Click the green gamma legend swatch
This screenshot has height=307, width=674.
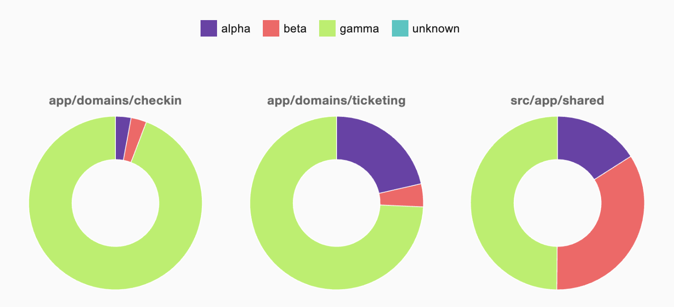coord(327,28)
